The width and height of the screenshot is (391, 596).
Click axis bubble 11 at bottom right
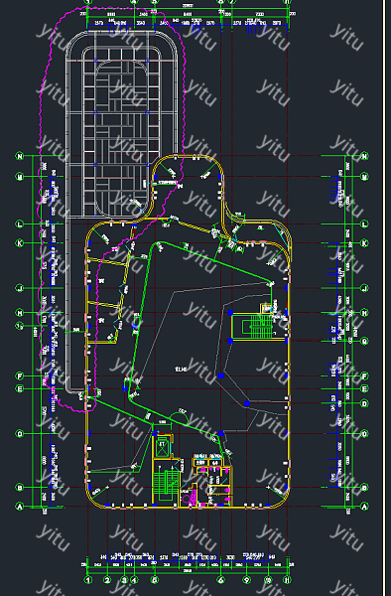click(288, 580)
